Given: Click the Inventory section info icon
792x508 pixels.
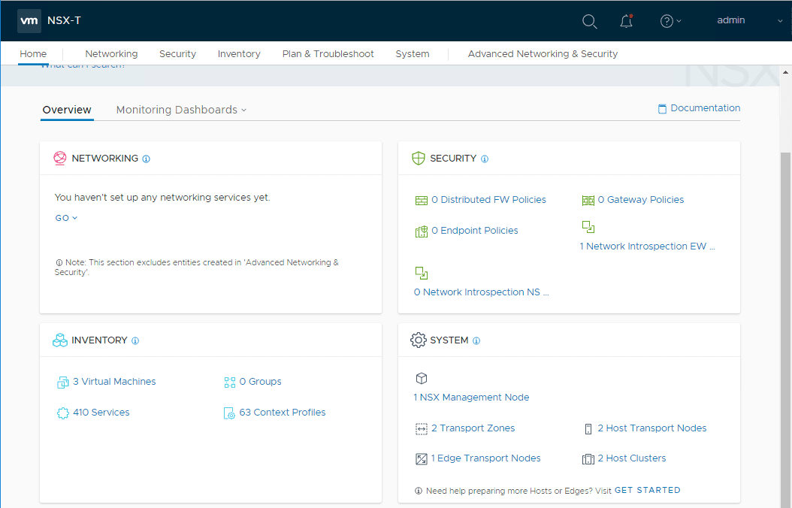Looking at the screenshot, I should coord(135,341).
